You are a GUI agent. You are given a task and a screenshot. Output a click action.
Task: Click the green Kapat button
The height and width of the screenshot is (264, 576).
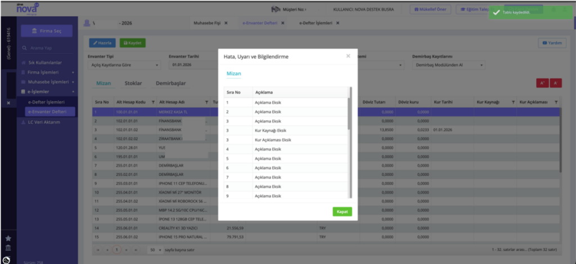pyautogui.click(x=343, y=212)
